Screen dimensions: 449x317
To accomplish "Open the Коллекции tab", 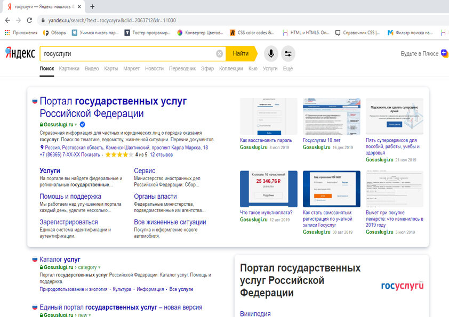I will pos(231,69).
